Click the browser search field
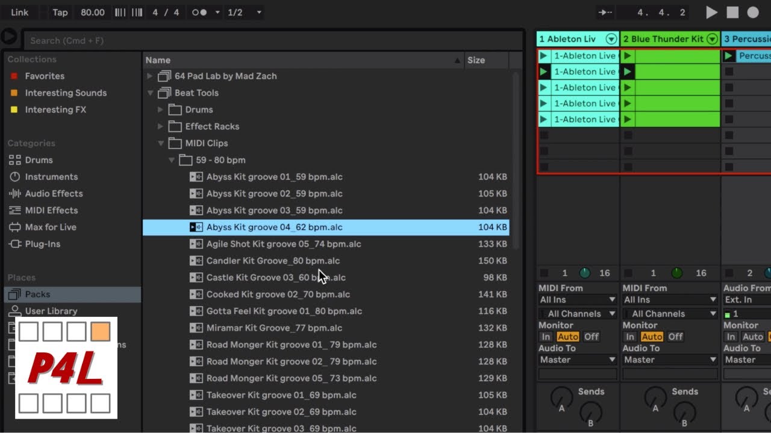The width and height of the screenshot is (771, 433). pyautogui.click(x=272, y=40)
